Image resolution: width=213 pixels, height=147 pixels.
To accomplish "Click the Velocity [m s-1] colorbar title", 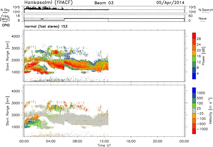I will coord(210,111).
